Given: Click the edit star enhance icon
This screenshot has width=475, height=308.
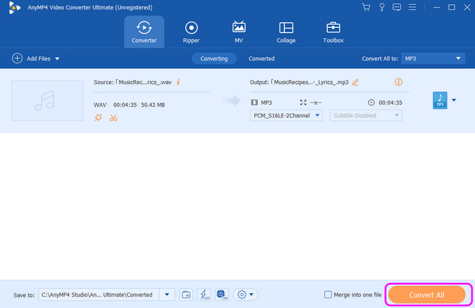Looking at the screenshot, I should (x=98, y=118).
